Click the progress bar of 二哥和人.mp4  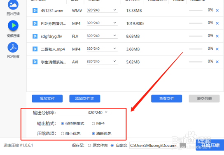click(196, 49)
